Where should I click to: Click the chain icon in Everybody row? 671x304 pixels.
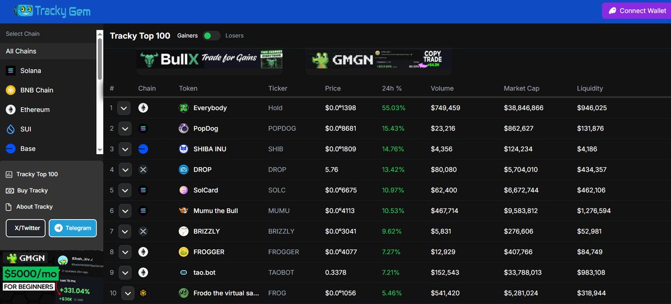[143, 108]
